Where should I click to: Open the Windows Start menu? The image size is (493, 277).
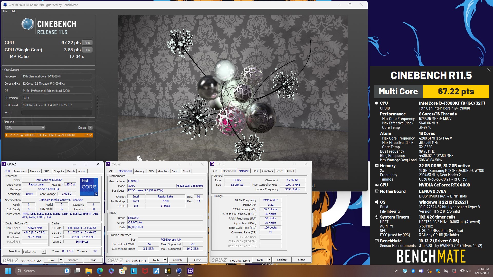tap(8, 271)
